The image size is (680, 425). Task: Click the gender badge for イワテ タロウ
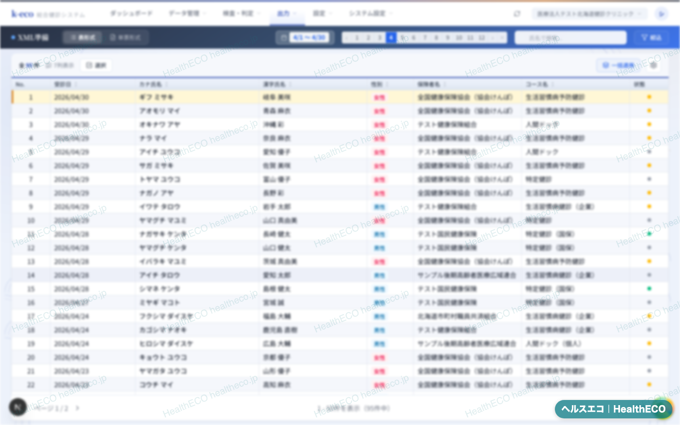click(380, 207)
